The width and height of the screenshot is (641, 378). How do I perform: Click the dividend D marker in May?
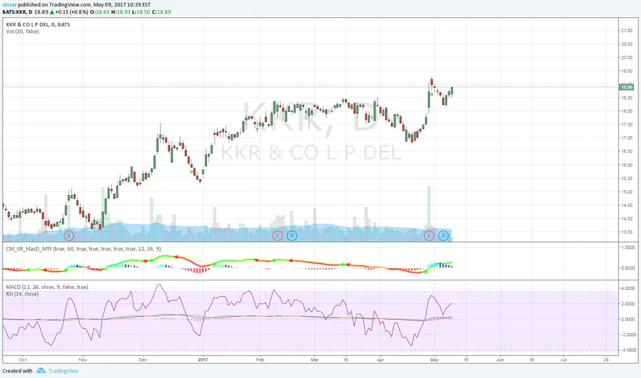point(443,235)
